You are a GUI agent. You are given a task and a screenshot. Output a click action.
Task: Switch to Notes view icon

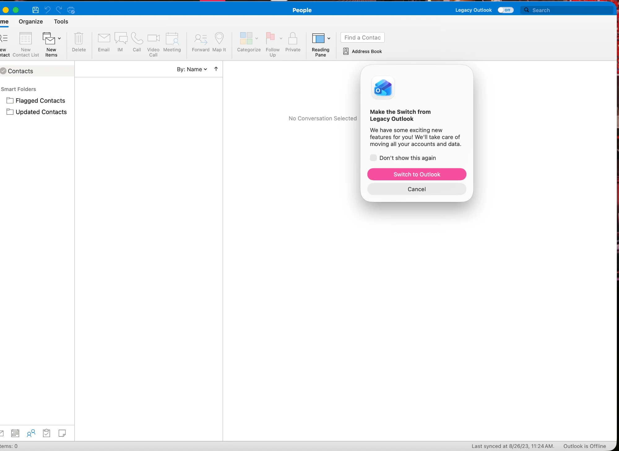tap(62, 433)
